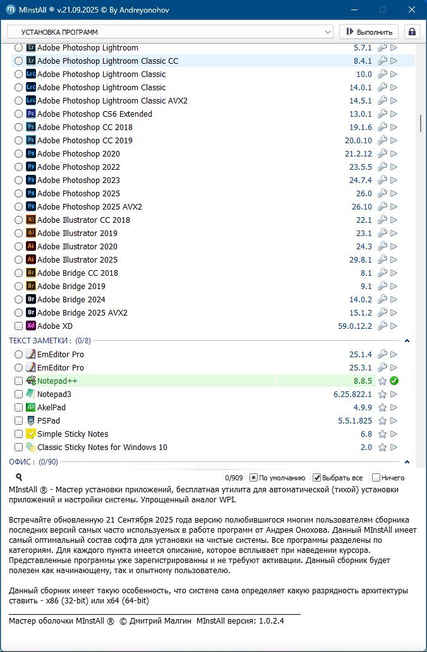Click the lock icon in the toolbar
This screenshot has width=427, height=652.
click(x=412, y=32)
